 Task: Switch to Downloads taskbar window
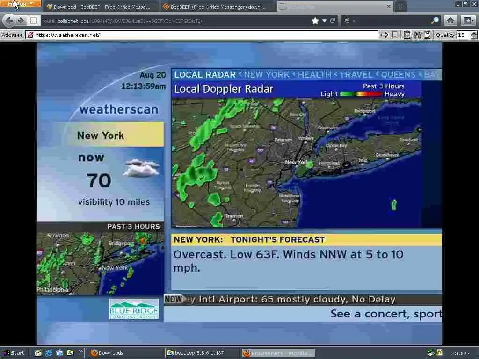coord(126,353)
